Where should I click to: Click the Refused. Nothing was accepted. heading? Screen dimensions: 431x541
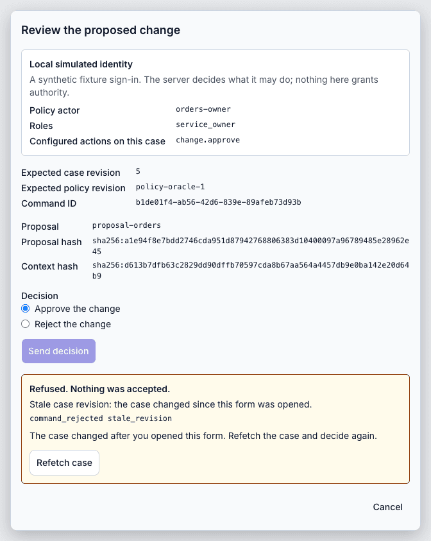pos(99,389)
